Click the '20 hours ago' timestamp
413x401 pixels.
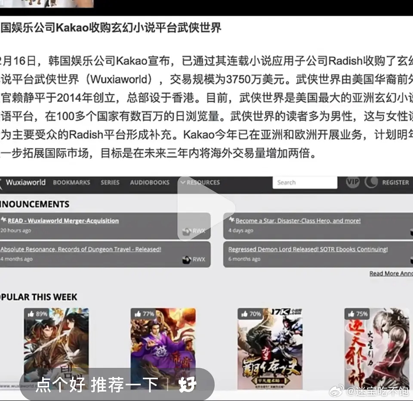(x=16, y=230)
